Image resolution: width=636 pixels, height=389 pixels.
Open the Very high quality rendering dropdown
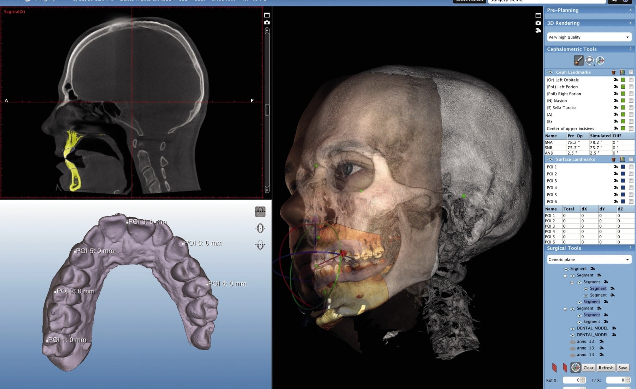589,37
